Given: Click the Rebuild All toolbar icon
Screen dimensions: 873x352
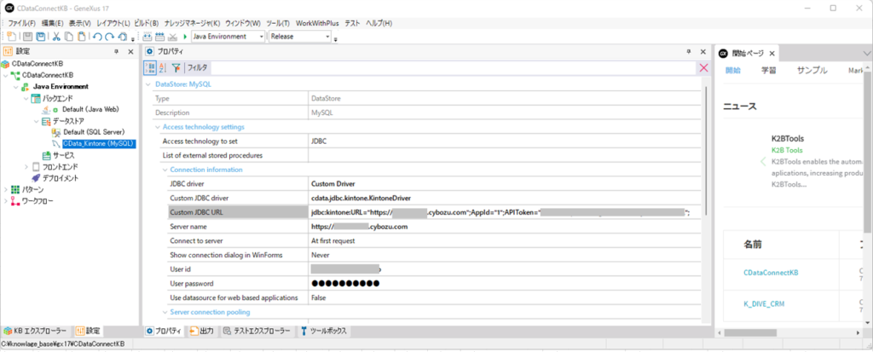Looking at the screenshot, I should [x=159, y=36].
